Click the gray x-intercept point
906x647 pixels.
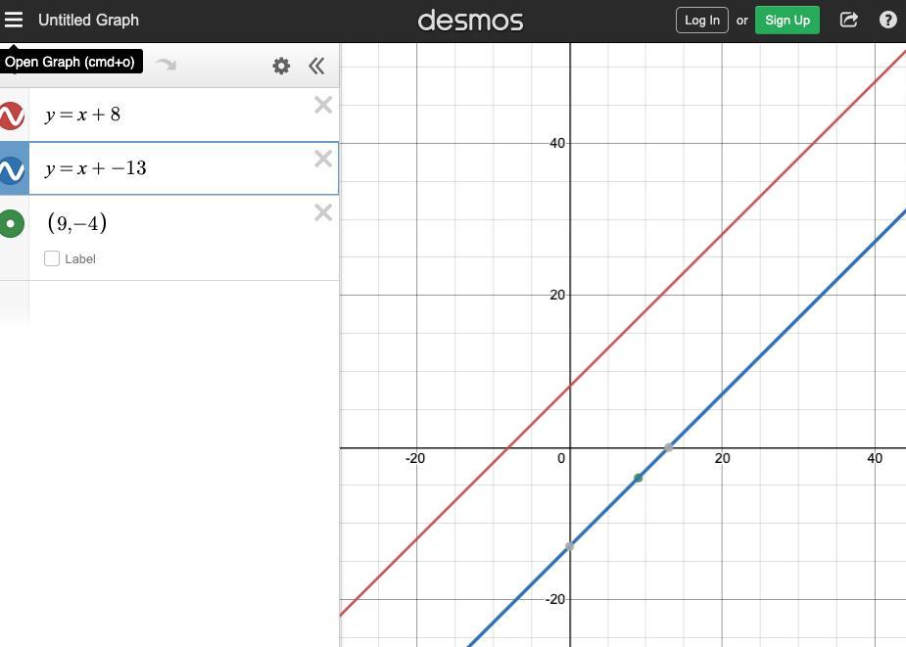pos(669,447)
